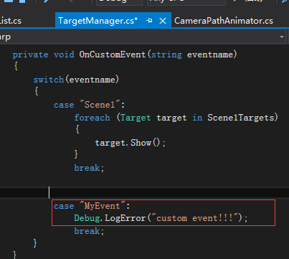Click the 'private' keyword in the method signature
This screenshot has width=289, height=259.
click(x=30, y=55)
